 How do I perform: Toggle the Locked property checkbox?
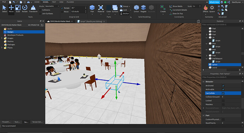[x=223, y=101]
